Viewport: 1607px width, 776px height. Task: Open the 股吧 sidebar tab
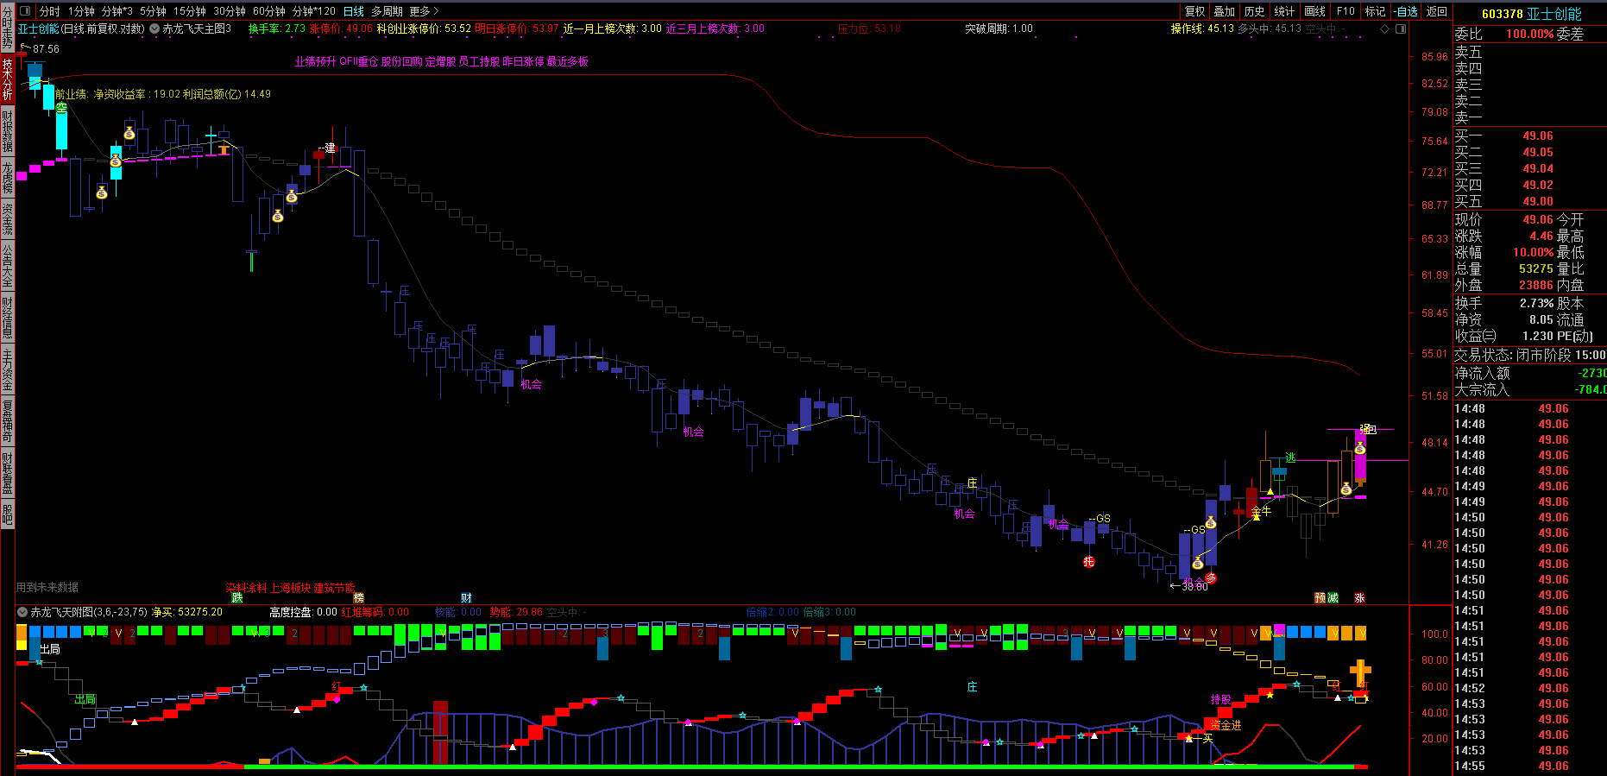7,514
